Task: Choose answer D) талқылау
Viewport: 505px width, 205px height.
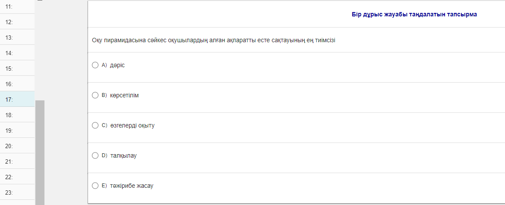Action: pos(95,155)
